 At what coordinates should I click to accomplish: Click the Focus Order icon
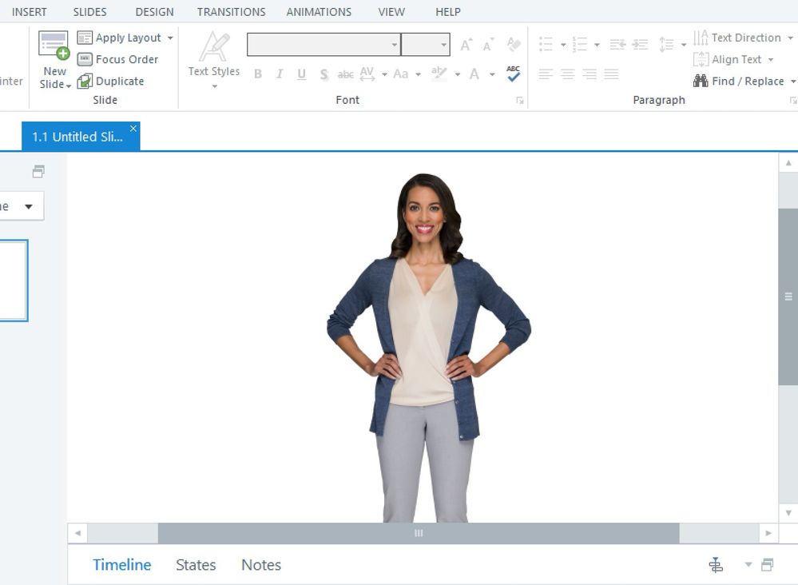coord(85,59)
